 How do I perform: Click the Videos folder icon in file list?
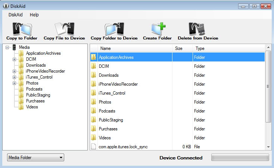point(93,138)
